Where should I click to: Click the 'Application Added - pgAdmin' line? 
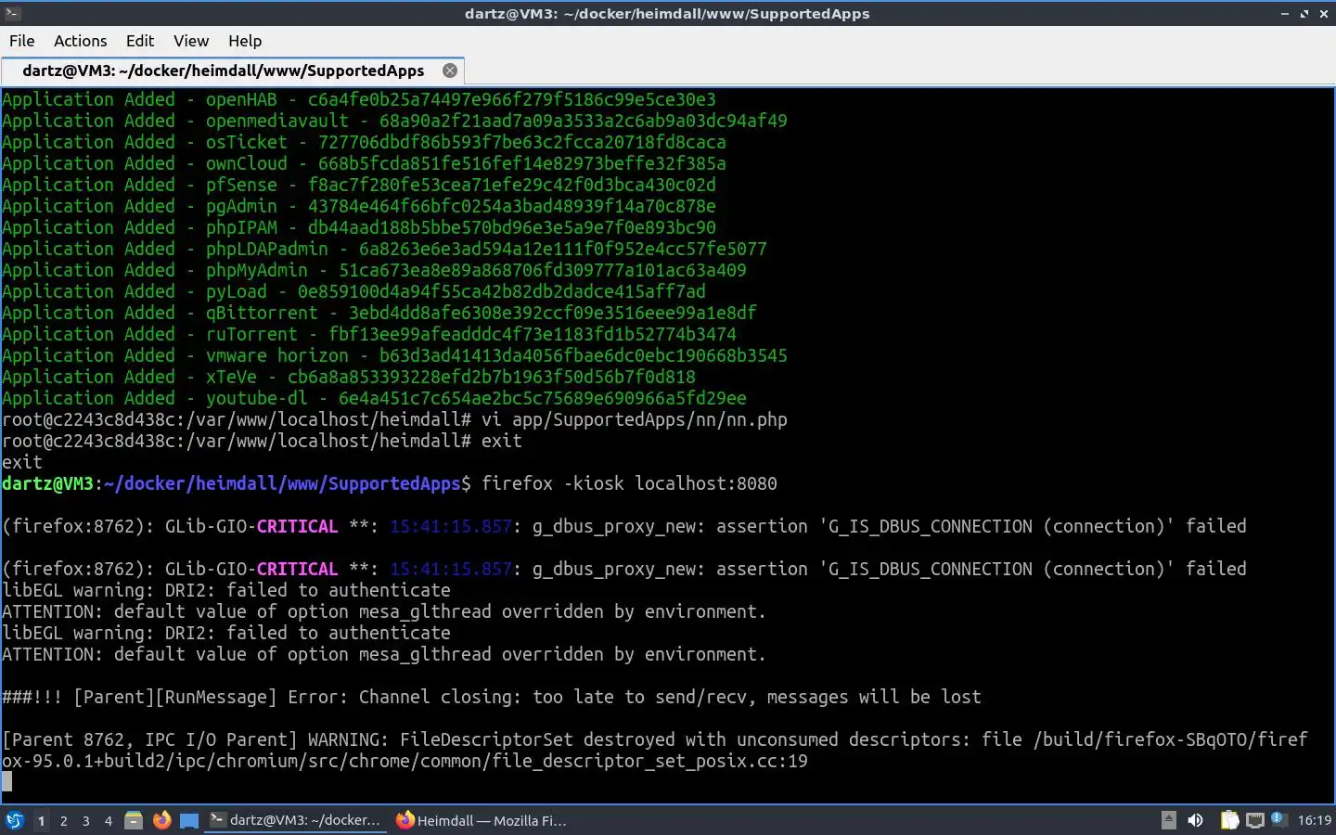(359, 206)
